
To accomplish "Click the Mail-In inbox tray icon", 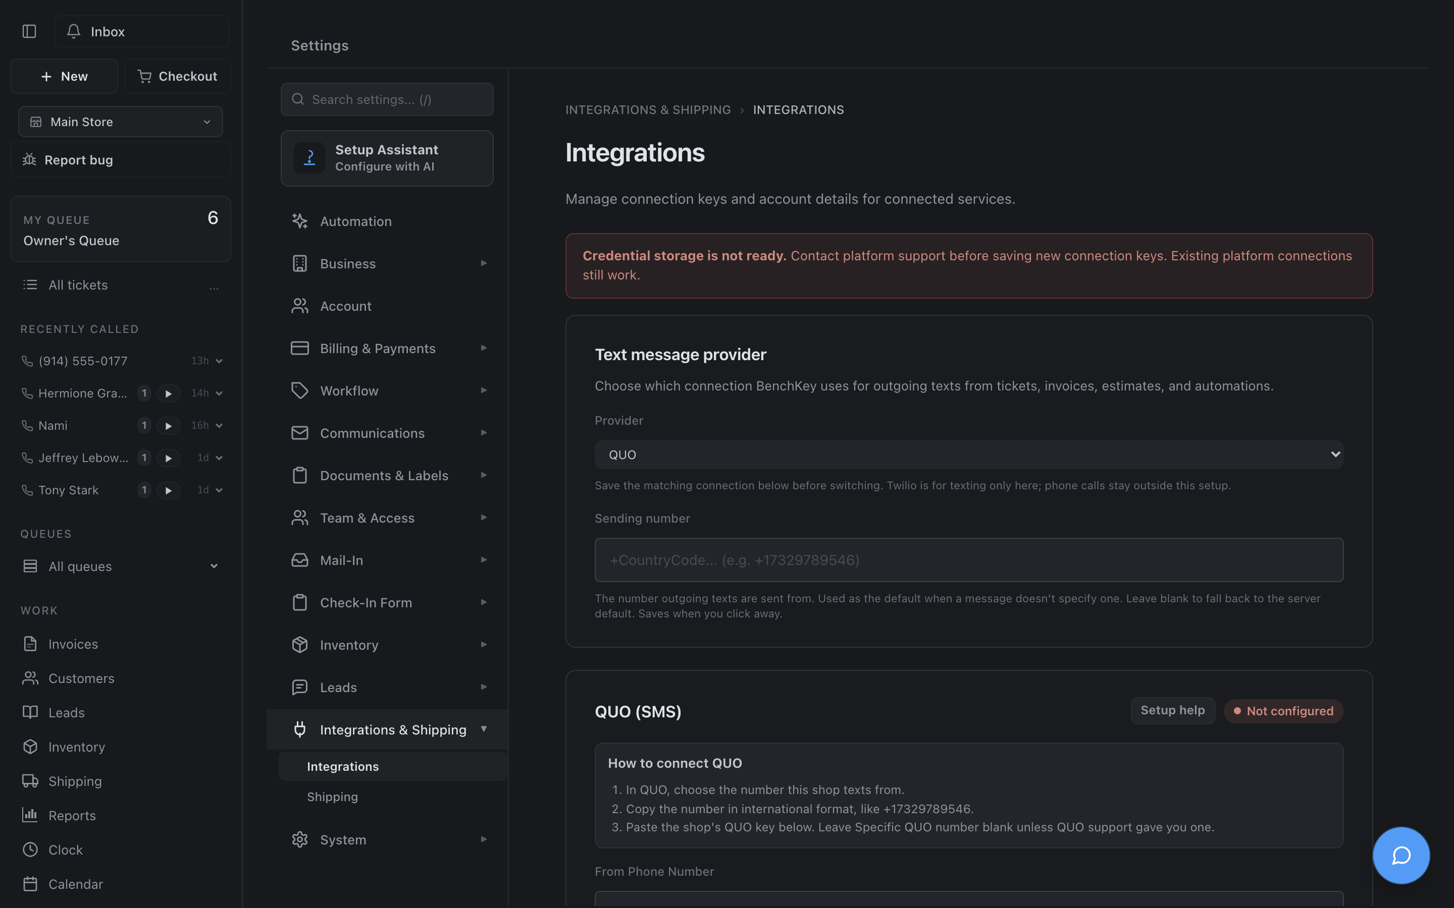I will [x=300, y=560].
